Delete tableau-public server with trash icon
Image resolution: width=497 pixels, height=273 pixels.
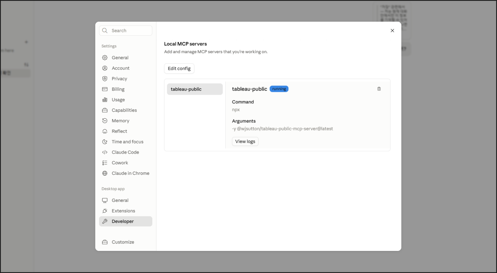[x=379, y=89]
